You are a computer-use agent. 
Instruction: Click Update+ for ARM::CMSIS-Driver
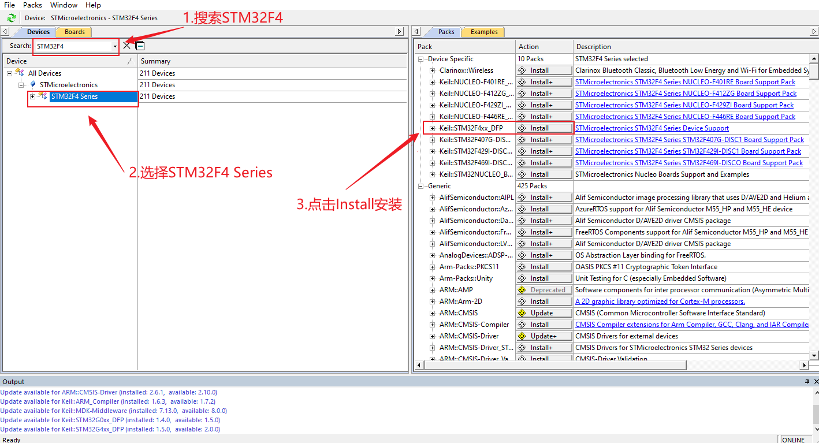tap(543, 336)
